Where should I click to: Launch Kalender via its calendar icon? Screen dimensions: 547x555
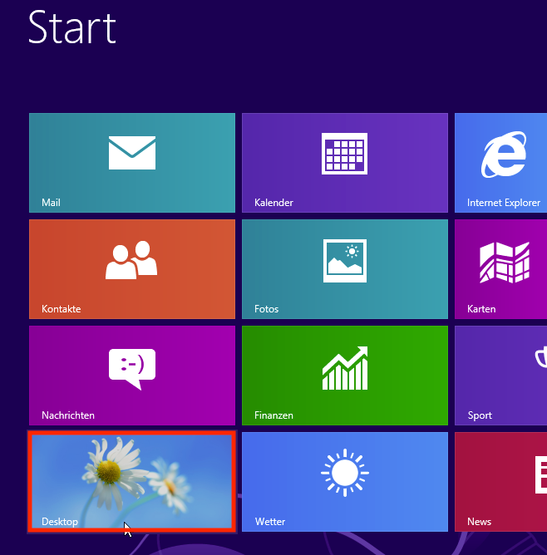pyautogui.click(x=344, y=154)
